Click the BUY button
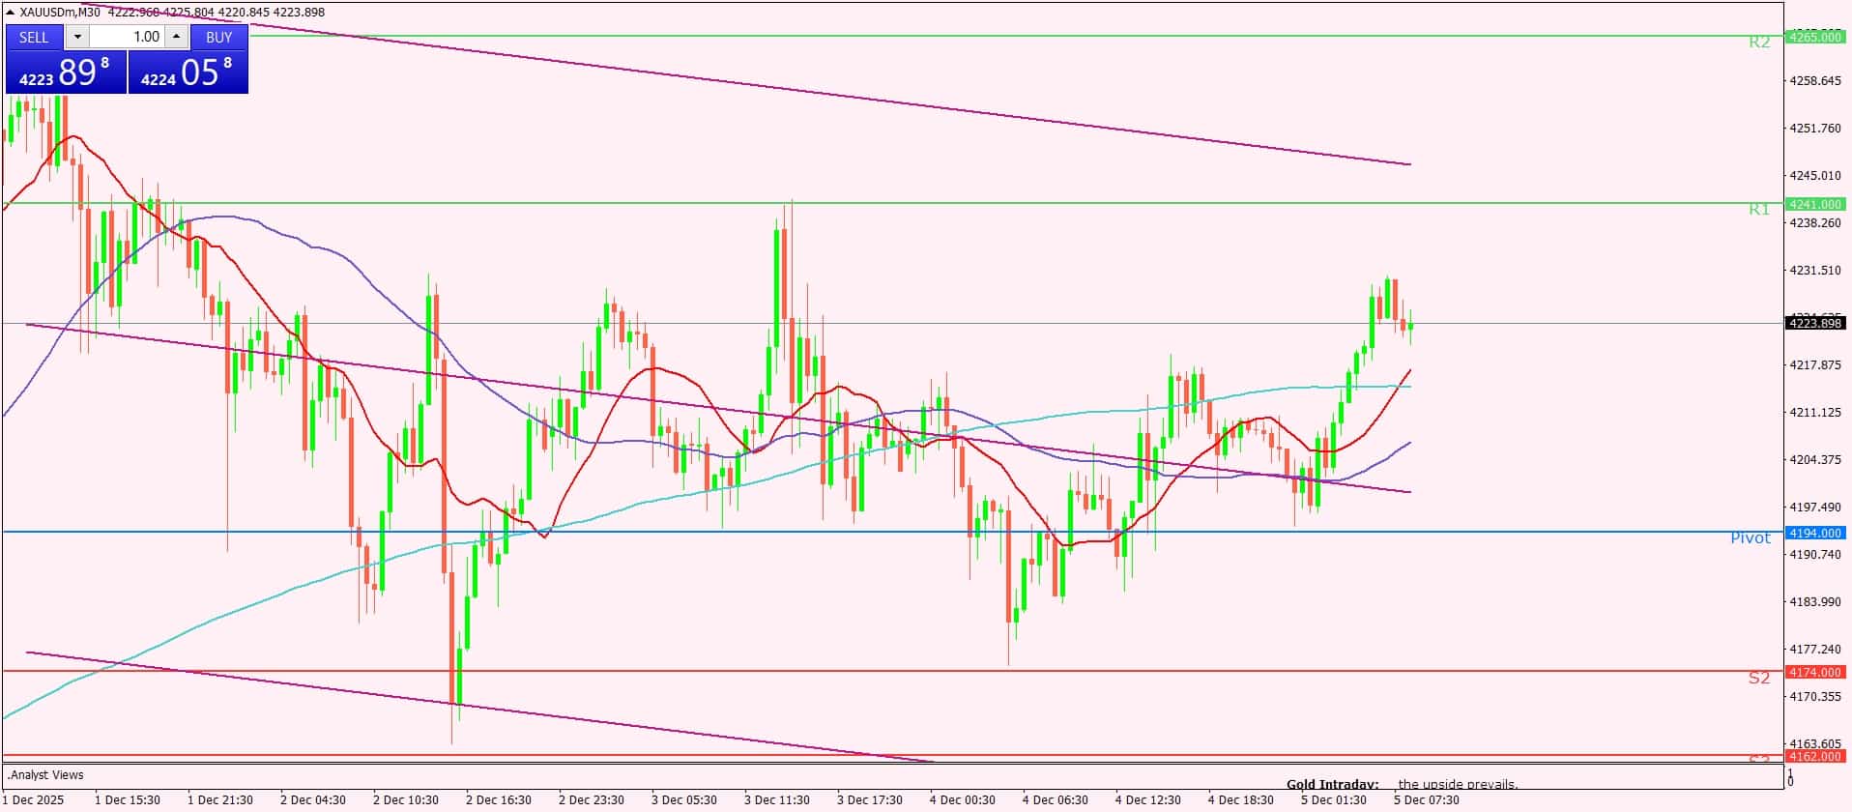 (x=219, y=37)
